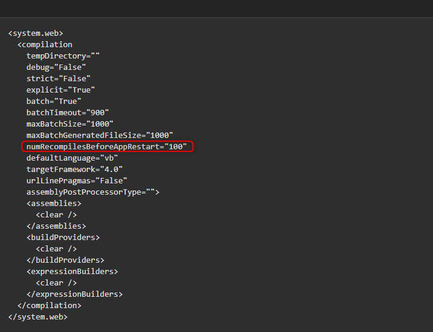The width and height of the screenshot is (433, 332).
Task: Click the debug="False" attribute
Action: pos(56,67)
